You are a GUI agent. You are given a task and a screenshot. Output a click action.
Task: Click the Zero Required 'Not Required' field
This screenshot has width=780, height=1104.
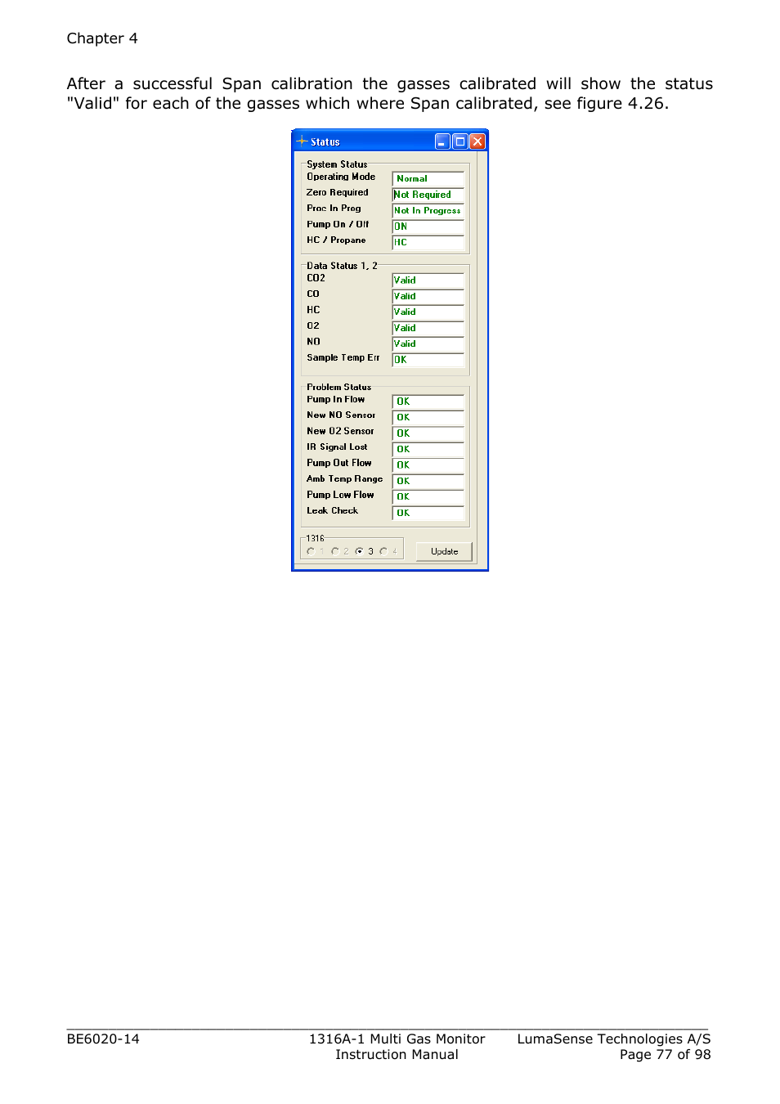428,195
